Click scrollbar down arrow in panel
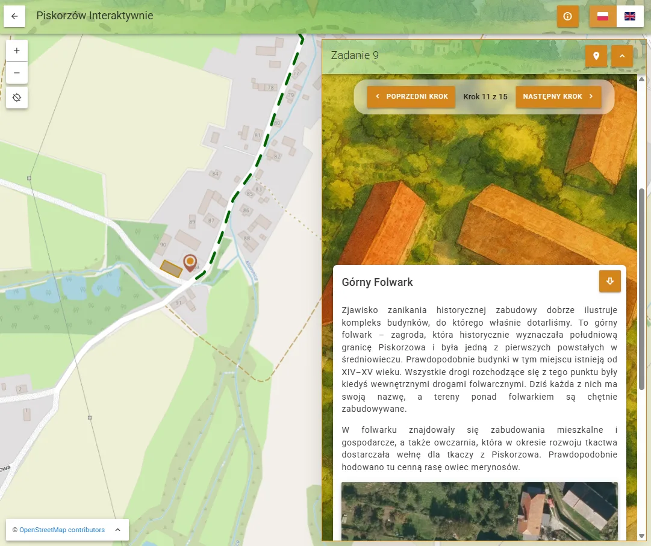Screen dimensions: 651x546 [641, 536]
